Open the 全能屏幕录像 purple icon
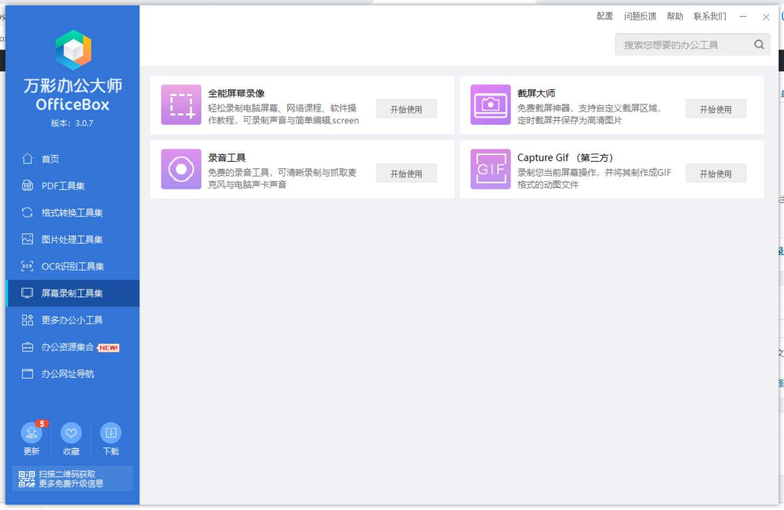The image size is (784, 510). click(x=182, y=105)
